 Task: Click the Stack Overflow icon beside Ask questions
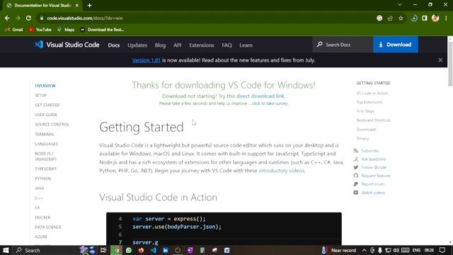pyautogui.click(x=355, y=159)
